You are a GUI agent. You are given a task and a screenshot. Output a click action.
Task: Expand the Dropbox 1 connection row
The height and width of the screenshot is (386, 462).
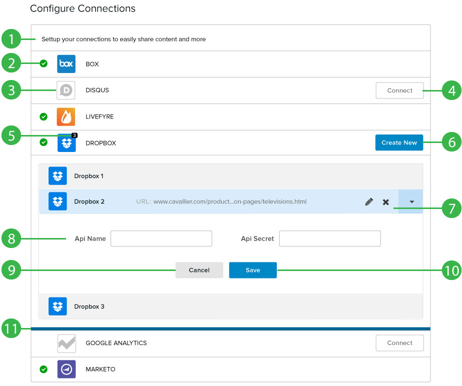230,176
